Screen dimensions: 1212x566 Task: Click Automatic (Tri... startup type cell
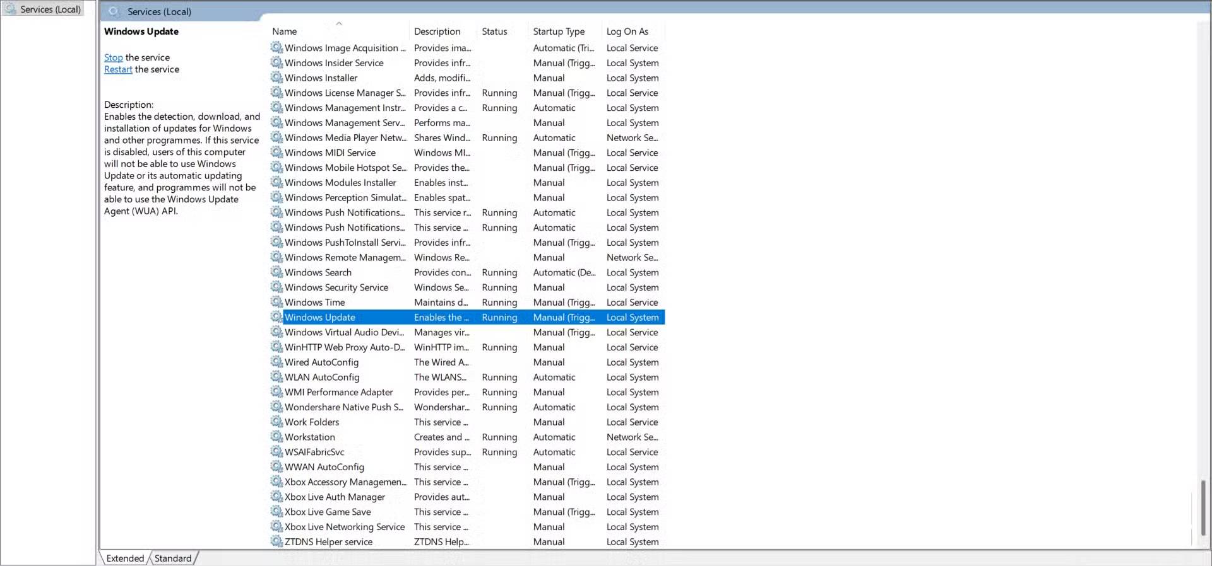tap(564, 47)
